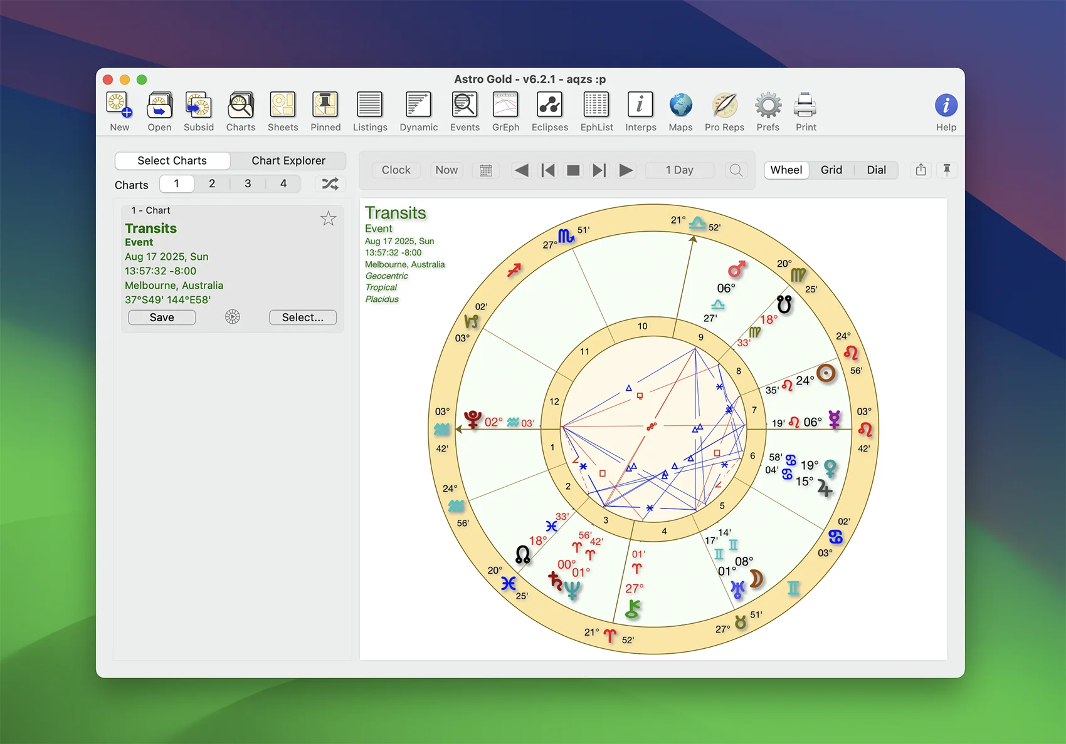The width and height of the screenshot is (1066, 744).
Task: Click the Jupiter glyph at 15° Cancer
Action: (x=825, y=488)
